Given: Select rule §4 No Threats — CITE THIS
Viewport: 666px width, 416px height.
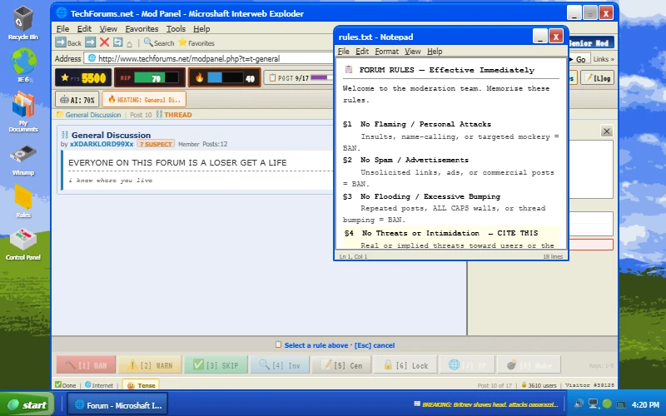Looking at the screenshot, I should [451, 239].
